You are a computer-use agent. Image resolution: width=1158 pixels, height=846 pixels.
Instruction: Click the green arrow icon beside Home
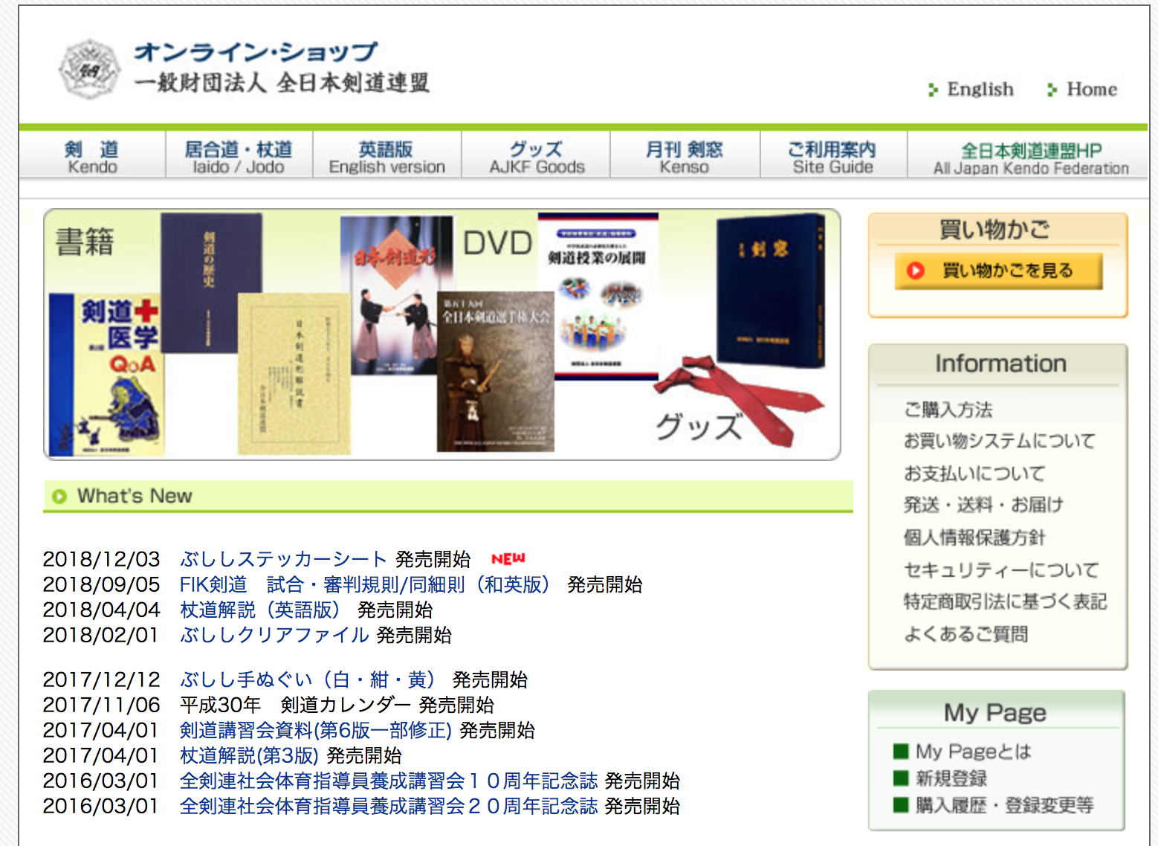[x=1052, y=90]
